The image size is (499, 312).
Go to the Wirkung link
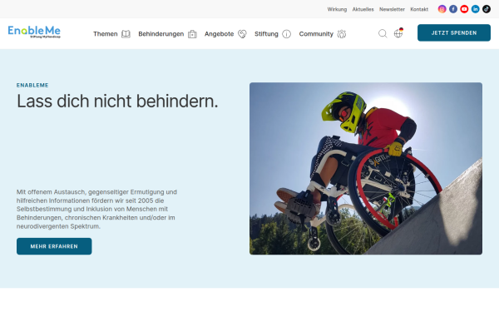pos(337,9)
